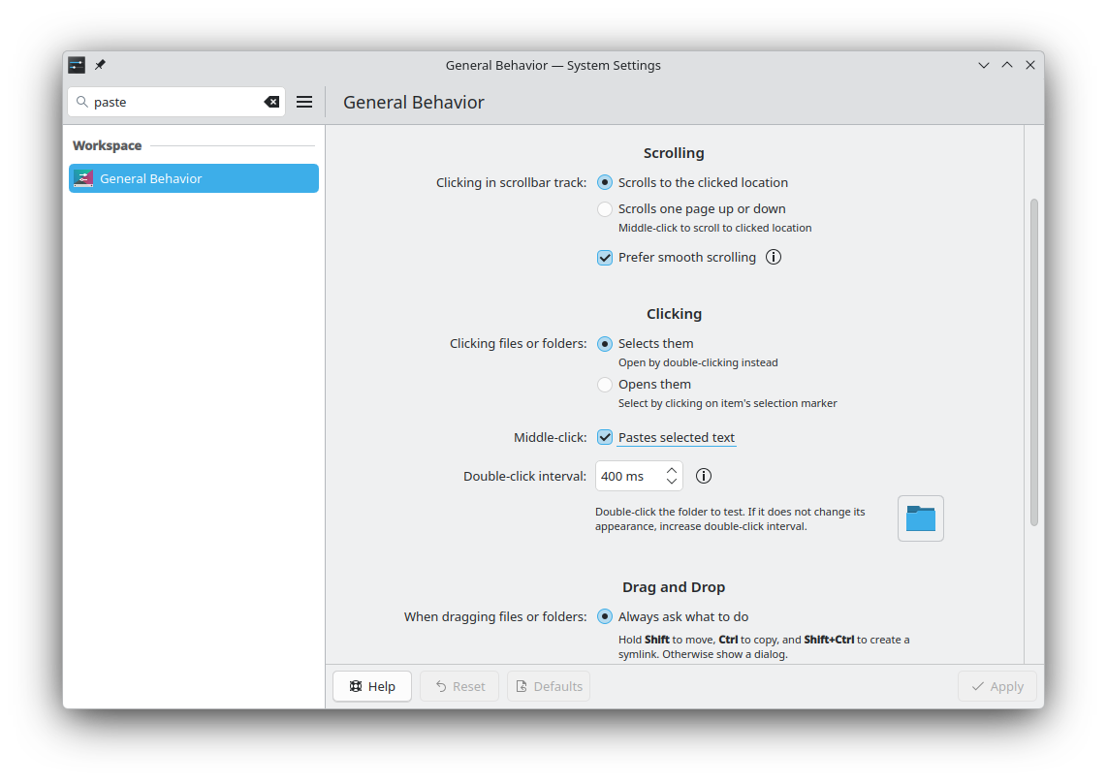Click the Reset button
1107x783 pixels.
[459, 686]
